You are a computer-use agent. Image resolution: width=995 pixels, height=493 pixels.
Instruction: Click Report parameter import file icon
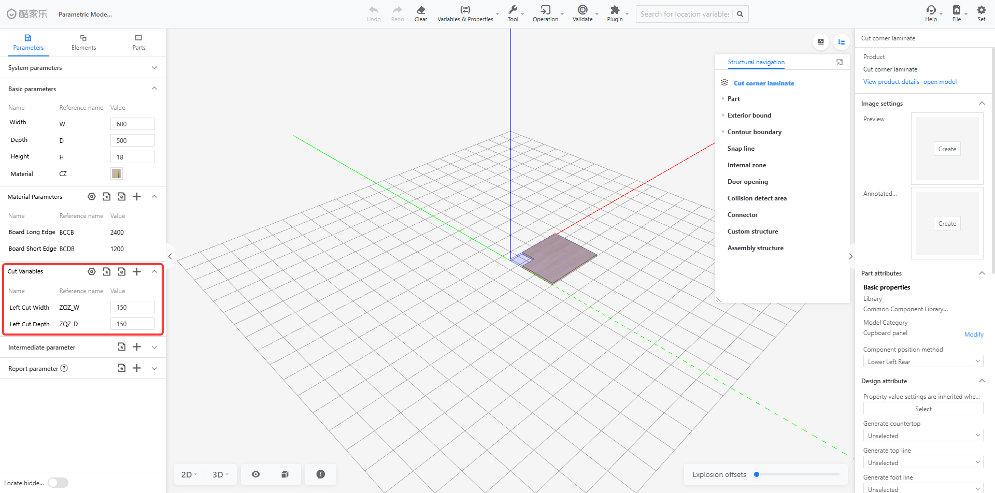[x=122, y=368]
